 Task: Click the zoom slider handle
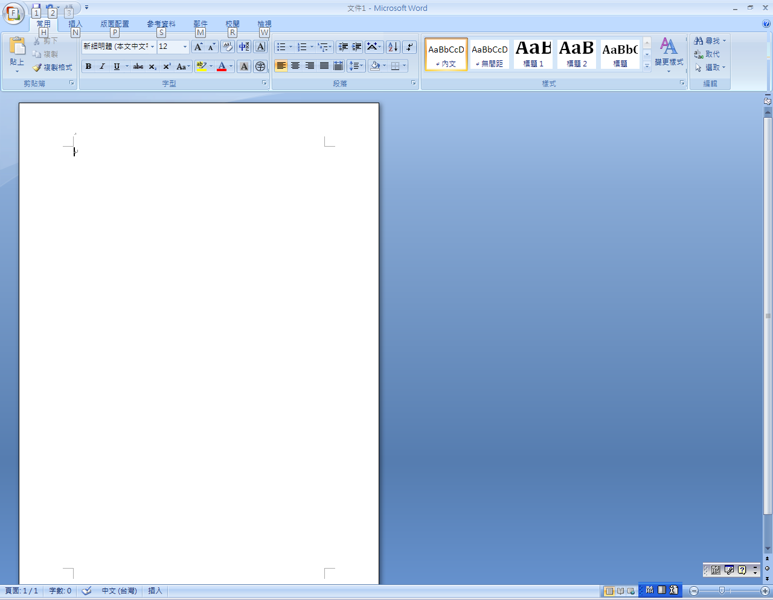722,591
